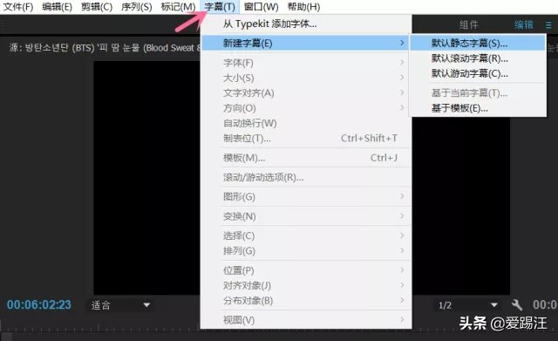Open the 序列(S) menu
The width and height of the screenshot is (558, 341).
pos(136,7)
